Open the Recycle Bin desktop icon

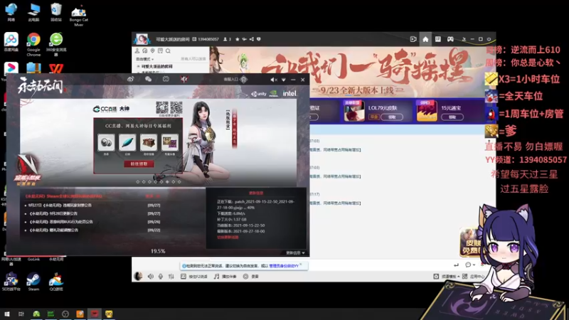point(56,12)
